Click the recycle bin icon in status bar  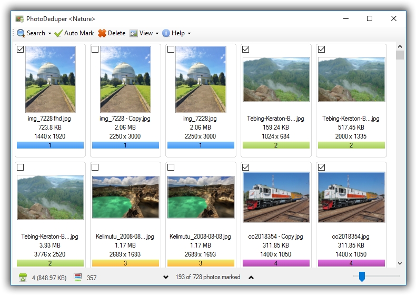[23, 278]
